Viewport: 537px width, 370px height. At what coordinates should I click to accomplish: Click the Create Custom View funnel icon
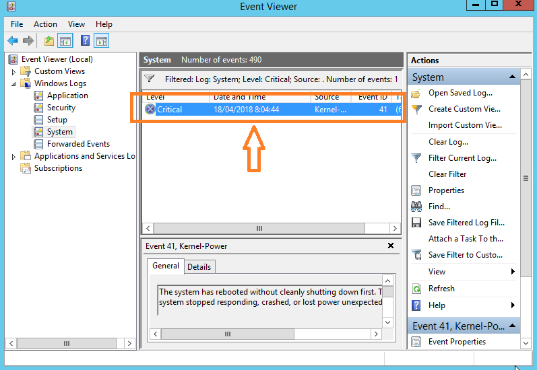click(x=416, y=110)
